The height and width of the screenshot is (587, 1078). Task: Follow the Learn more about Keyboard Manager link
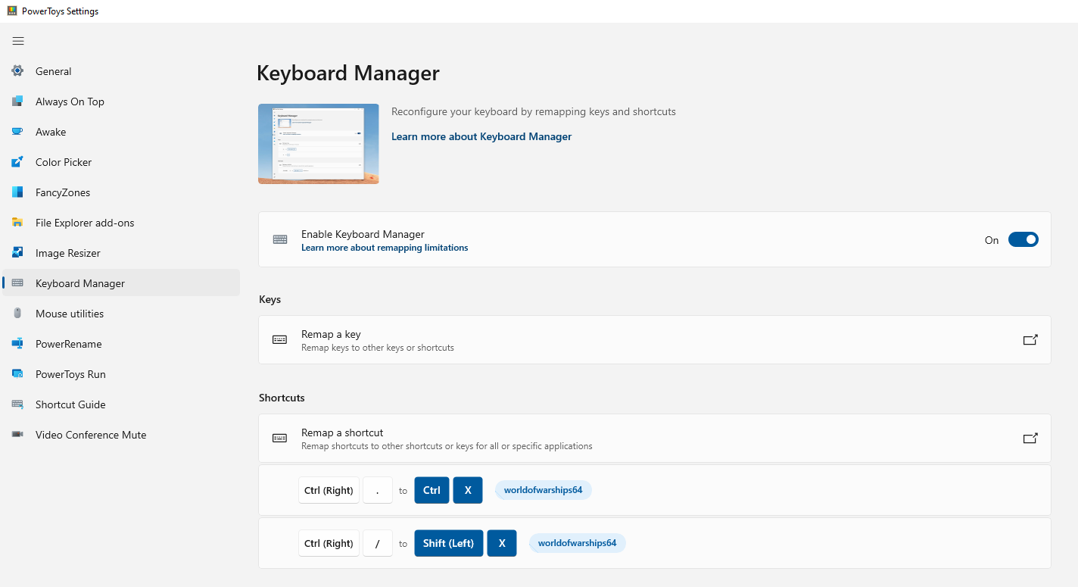(481, 137)
